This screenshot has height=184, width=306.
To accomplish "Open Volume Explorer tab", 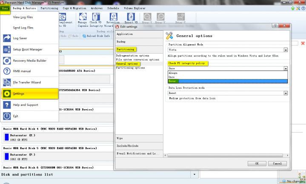I will [134, 8].
